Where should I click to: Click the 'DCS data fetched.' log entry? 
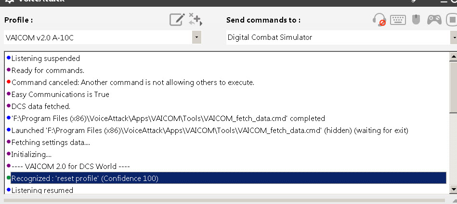(x=41, y=107)
